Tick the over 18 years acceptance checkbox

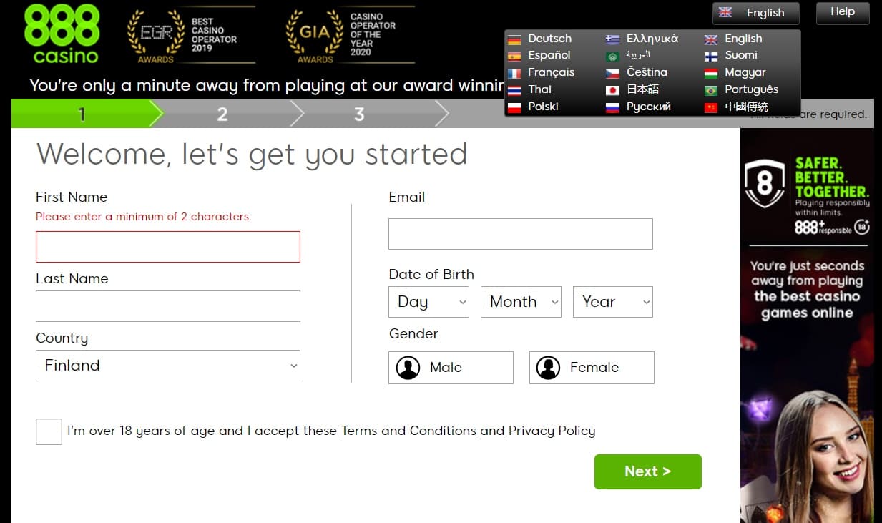(x=49, y=431)
